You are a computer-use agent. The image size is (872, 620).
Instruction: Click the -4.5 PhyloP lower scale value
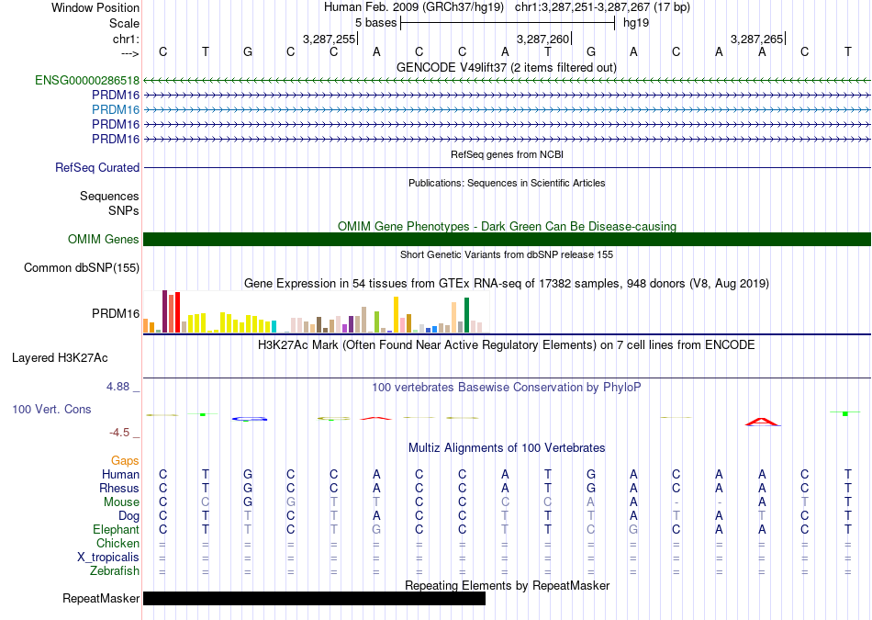coord(119,433)
